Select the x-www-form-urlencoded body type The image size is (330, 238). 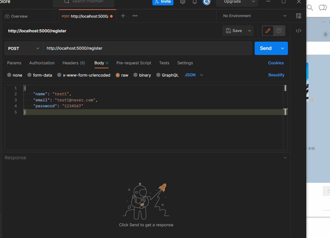point(84,75)
